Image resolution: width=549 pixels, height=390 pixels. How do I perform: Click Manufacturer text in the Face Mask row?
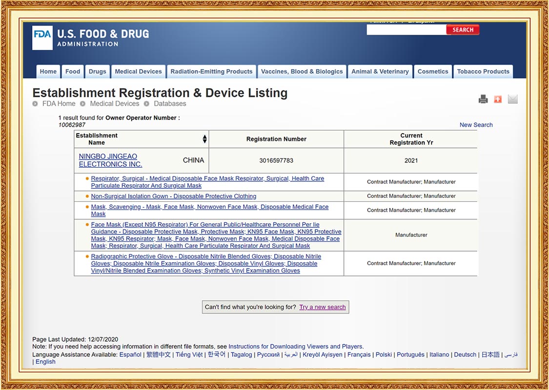(411, 235)
